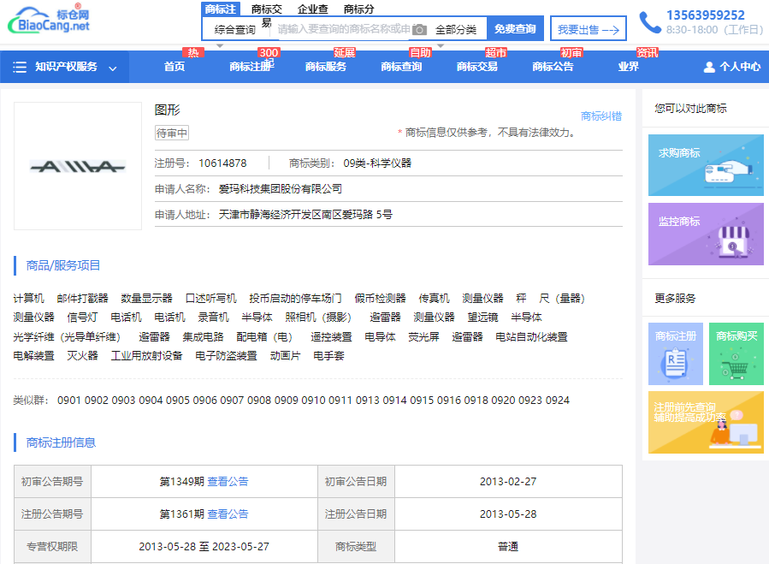Click the 热 badge above 首页
Viewport: 769px width, 564px height.
point(193,52)
